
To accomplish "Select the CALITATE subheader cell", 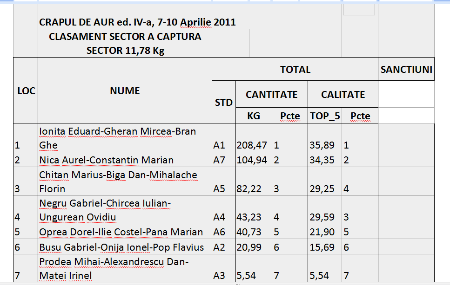I will point(343,95).
